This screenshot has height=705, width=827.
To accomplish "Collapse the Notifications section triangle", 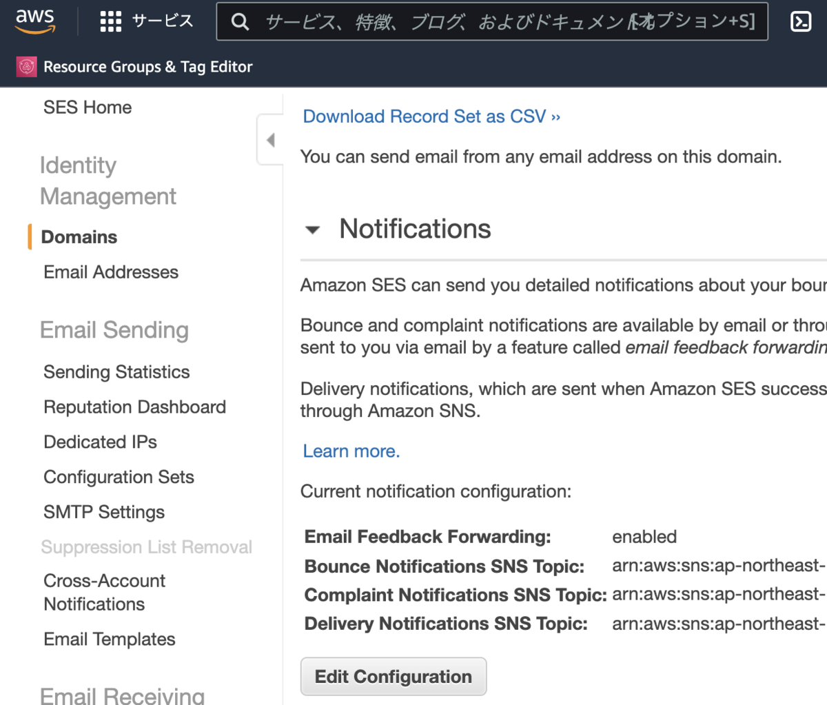I will coord(313,230).
